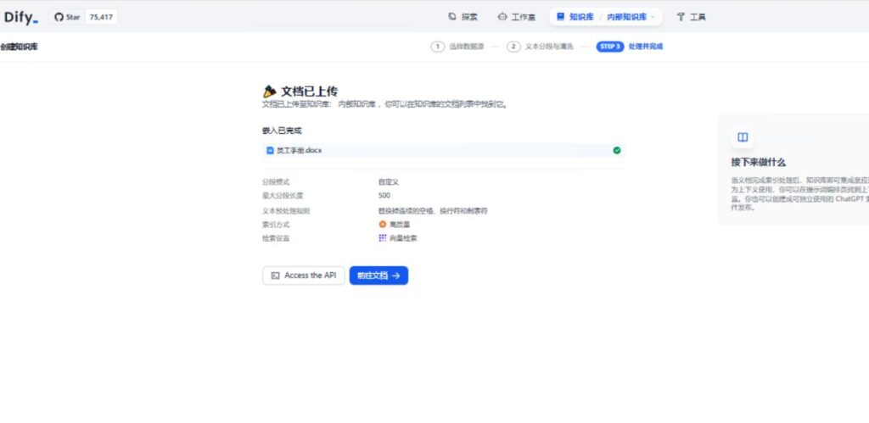This screenshot has height=423, width=869.
Task: Click the STEP 3 处理并完成 badge
Action: point(629,47)
